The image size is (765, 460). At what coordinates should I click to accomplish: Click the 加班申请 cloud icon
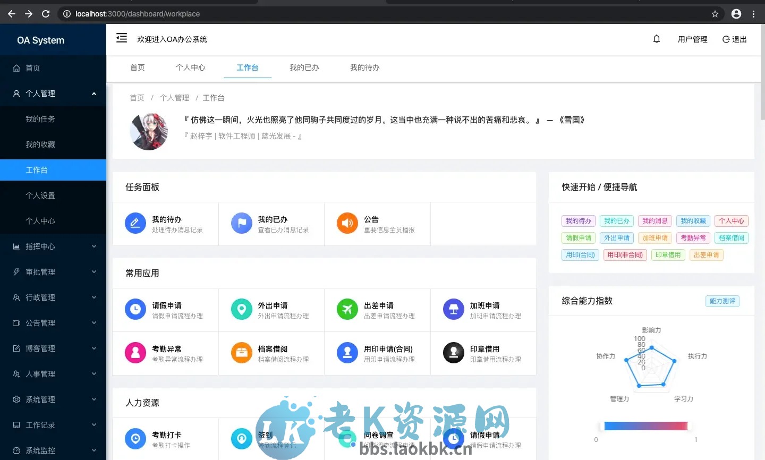pos(453,310)
